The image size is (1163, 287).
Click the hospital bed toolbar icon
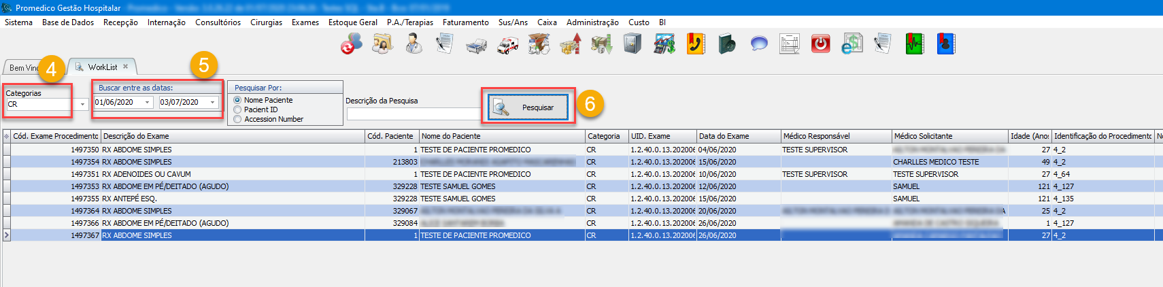coord(476,45)
